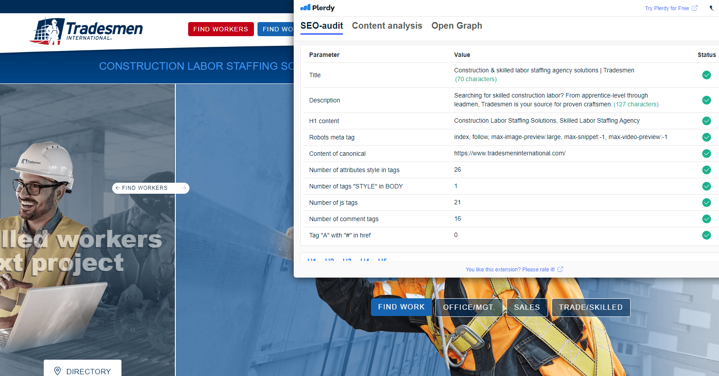Click the status check for Content of canonical
The image size is (719, 376).
point(707,154)
